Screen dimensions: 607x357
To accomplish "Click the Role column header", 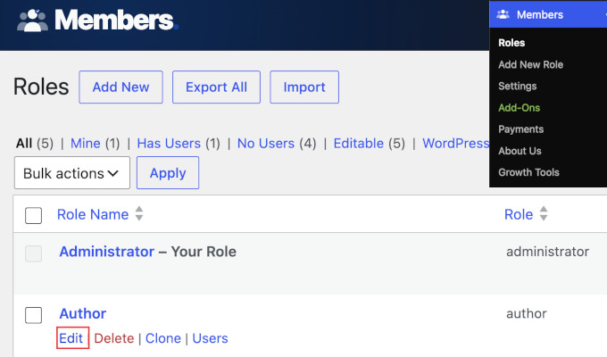I will coord(519,214).
